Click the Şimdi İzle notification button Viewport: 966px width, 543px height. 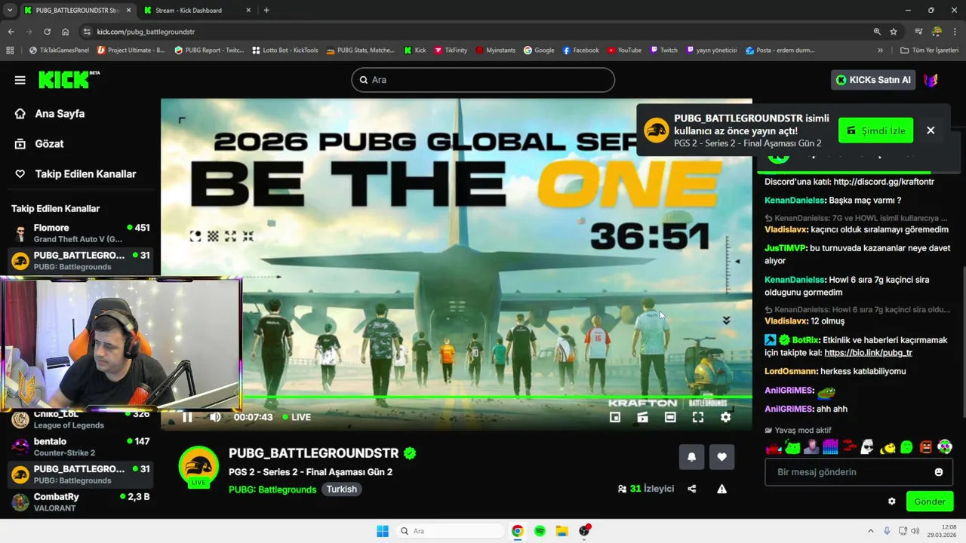coord(875,130)
